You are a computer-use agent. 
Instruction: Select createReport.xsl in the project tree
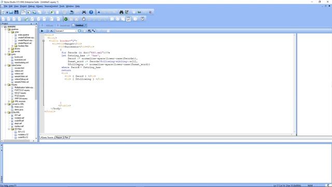pyautogui.click(x=24, y=43)
